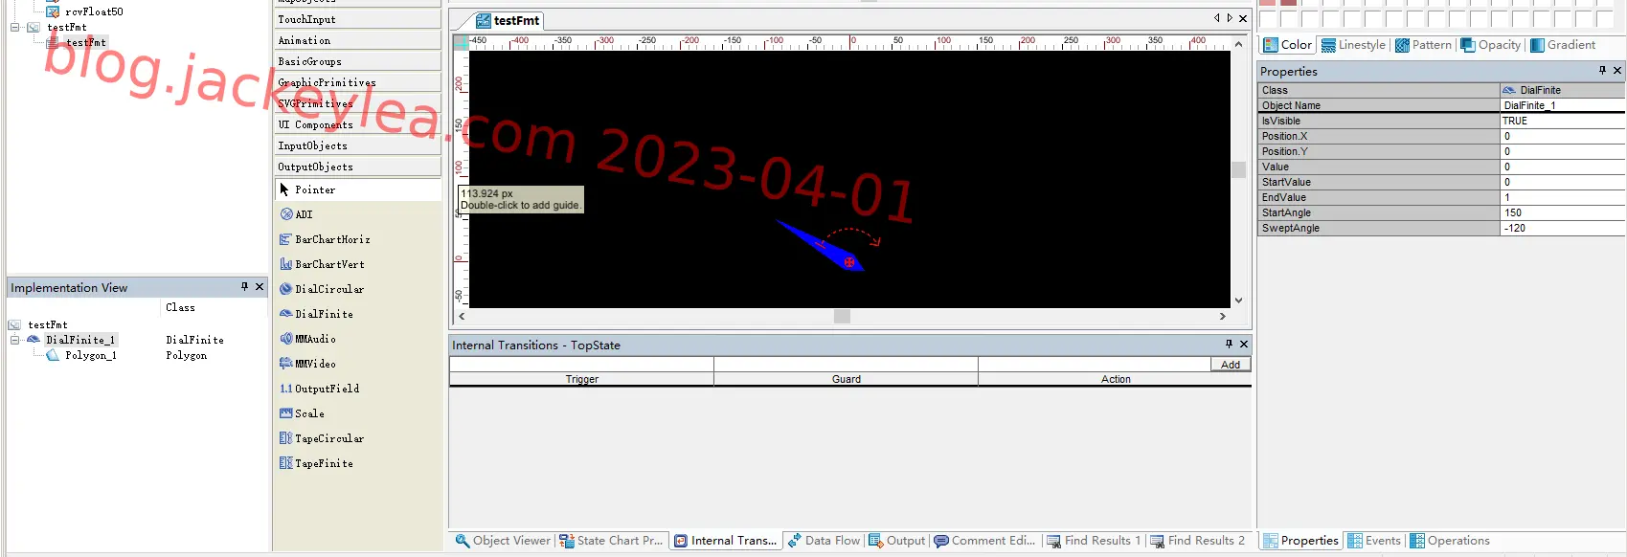1627x557 pixels.
Task: Expand the SVGPrimitives toolbox section
Action: tap(358, 103)
